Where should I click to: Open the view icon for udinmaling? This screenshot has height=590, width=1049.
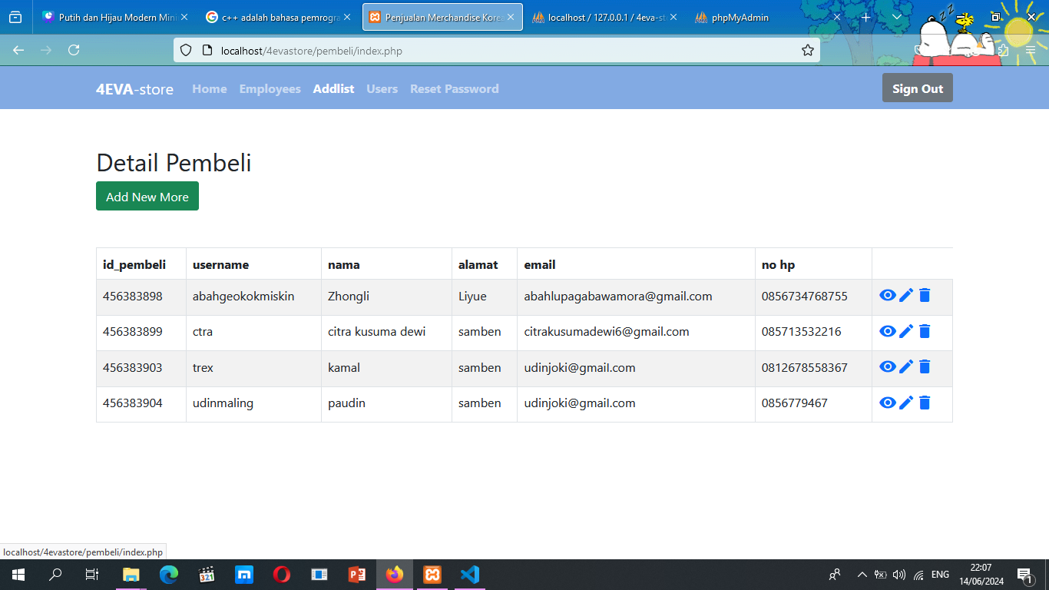coord(888,403)
